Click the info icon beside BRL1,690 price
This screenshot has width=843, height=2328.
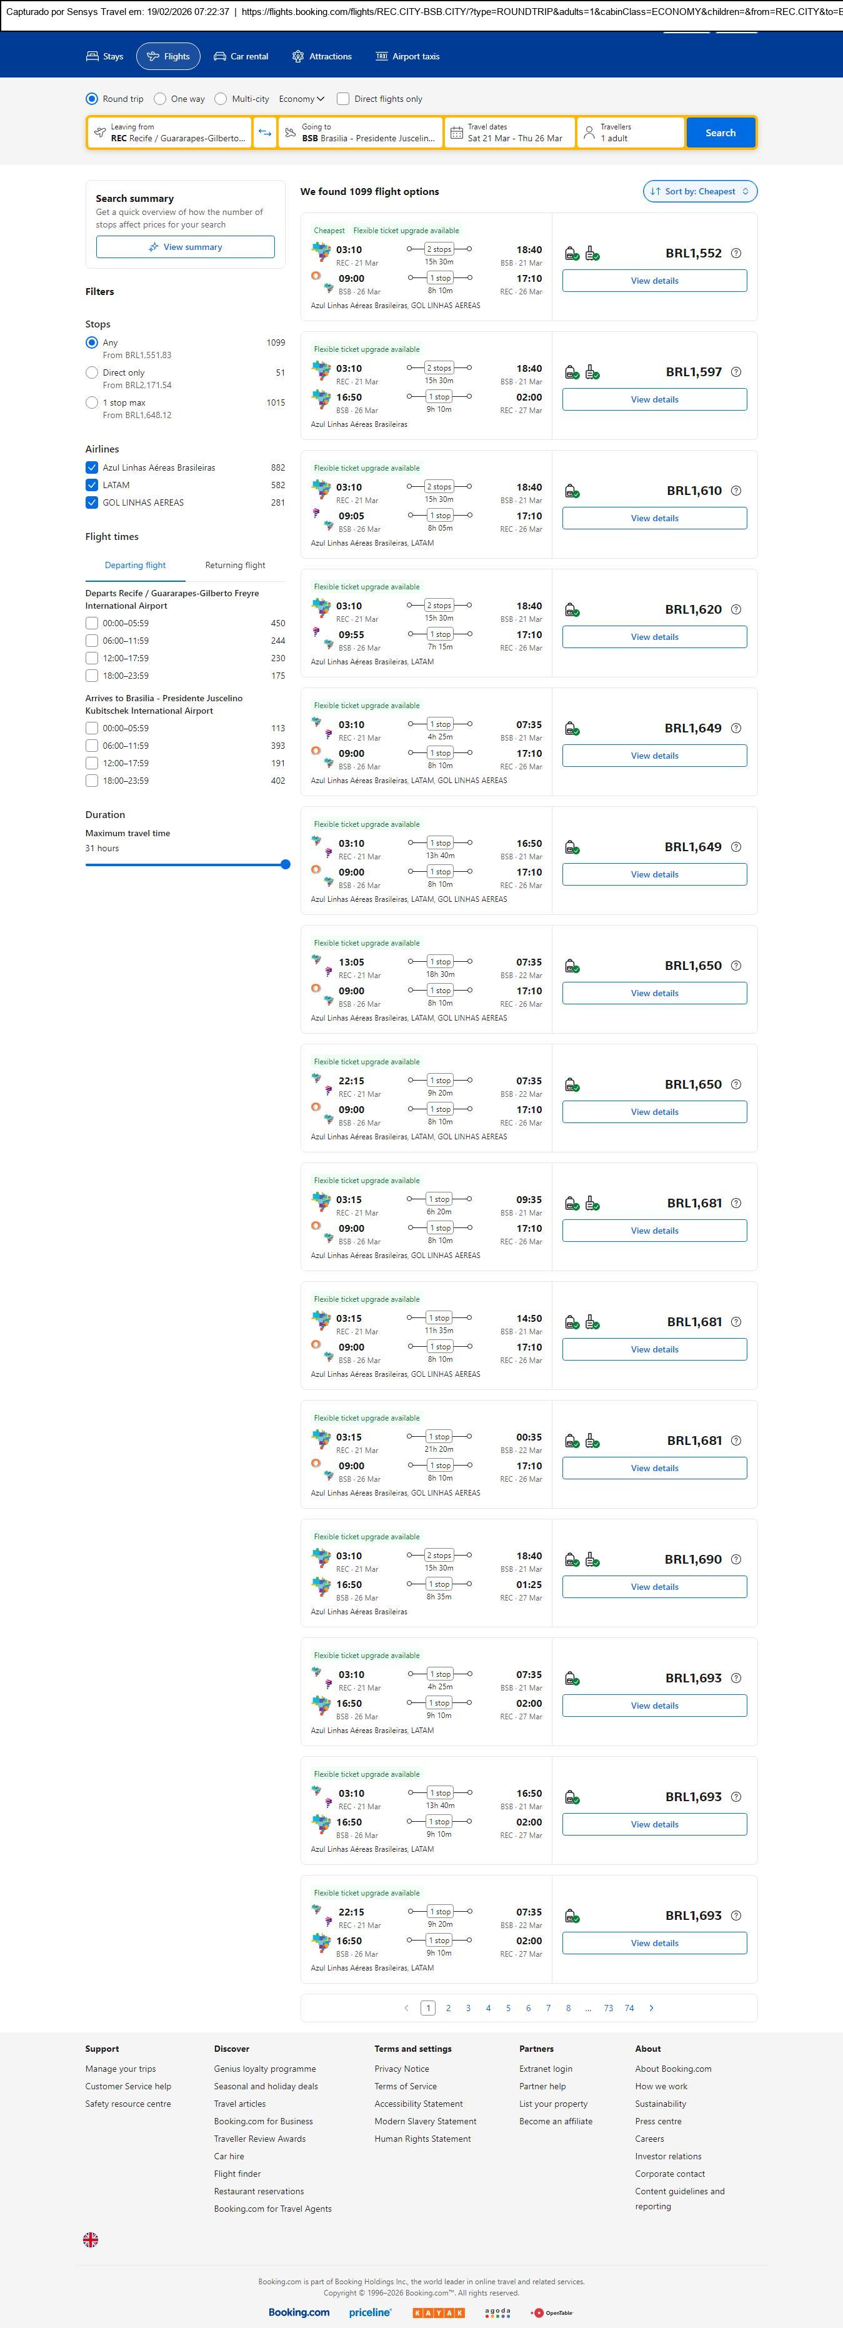click(736, 1560)
